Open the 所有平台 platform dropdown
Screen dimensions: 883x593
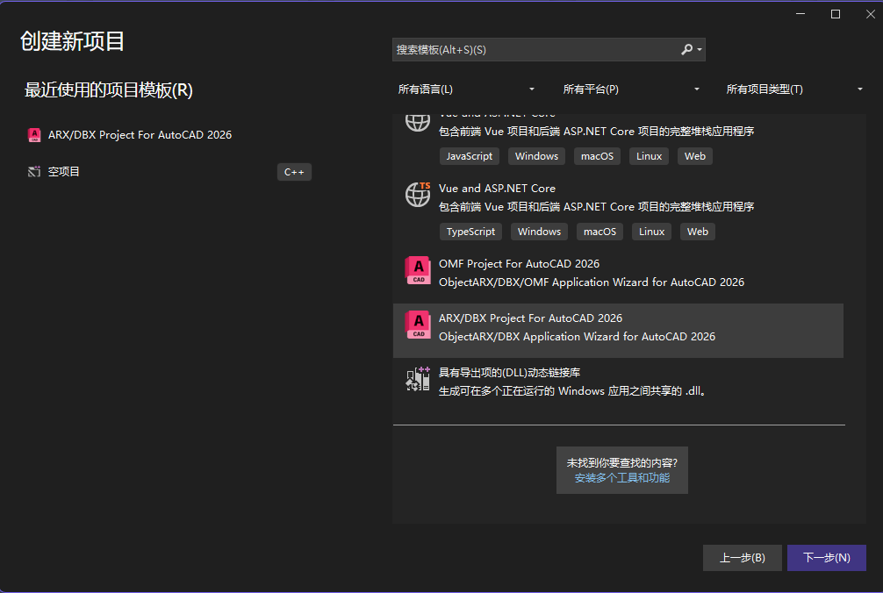click(x=631, y=89)
